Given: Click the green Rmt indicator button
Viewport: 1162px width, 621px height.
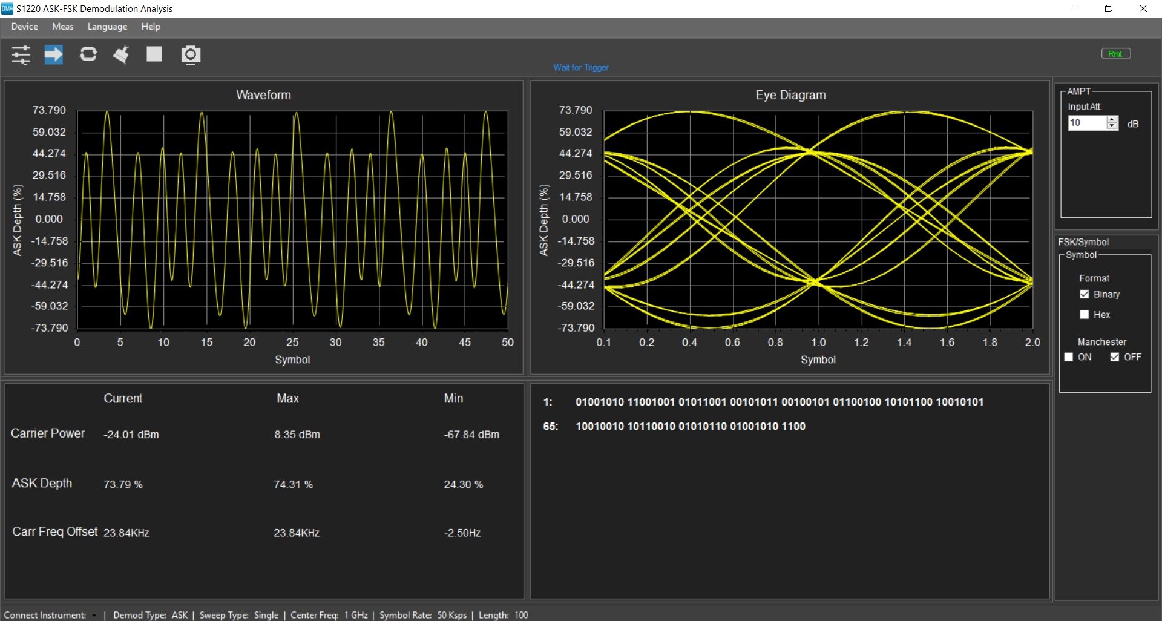Looking at the screenshot, I should tap(1115, 54).
